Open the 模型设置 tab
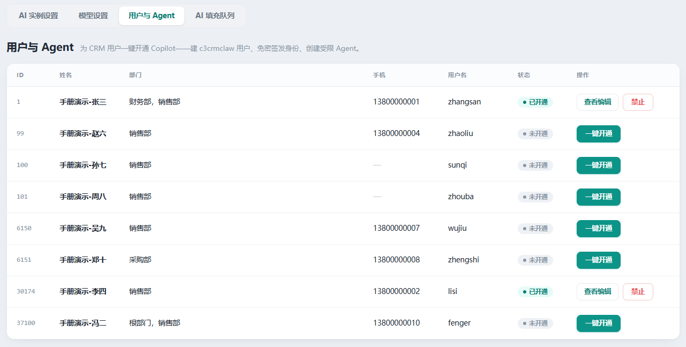 click(x=93, y=16)
